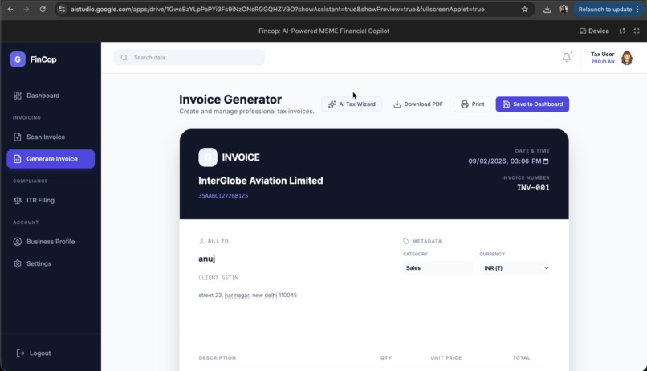Click the Dashboard grid icon
The width and height of the screenshot is (647, 371).
pos(18,96)
